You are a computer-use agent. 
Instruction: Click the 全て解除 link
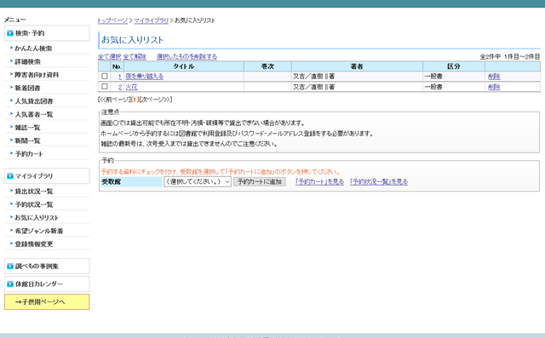point(135,56)
